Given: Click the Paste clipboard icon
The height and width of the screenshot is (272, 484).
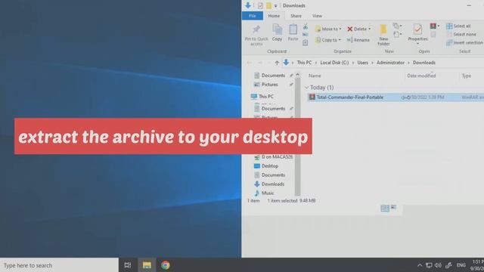Looking at the screenshot, I should point(293,29).
